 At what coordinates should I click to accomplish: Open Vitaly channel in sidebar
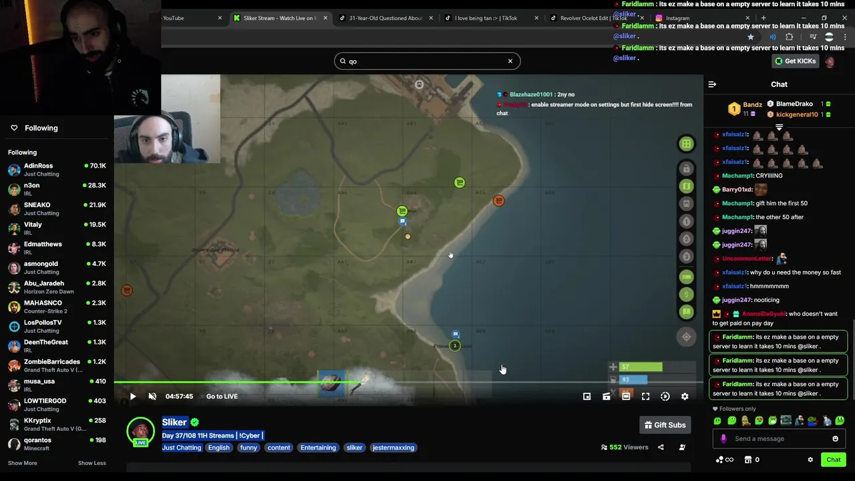click(x=57, y=228)
